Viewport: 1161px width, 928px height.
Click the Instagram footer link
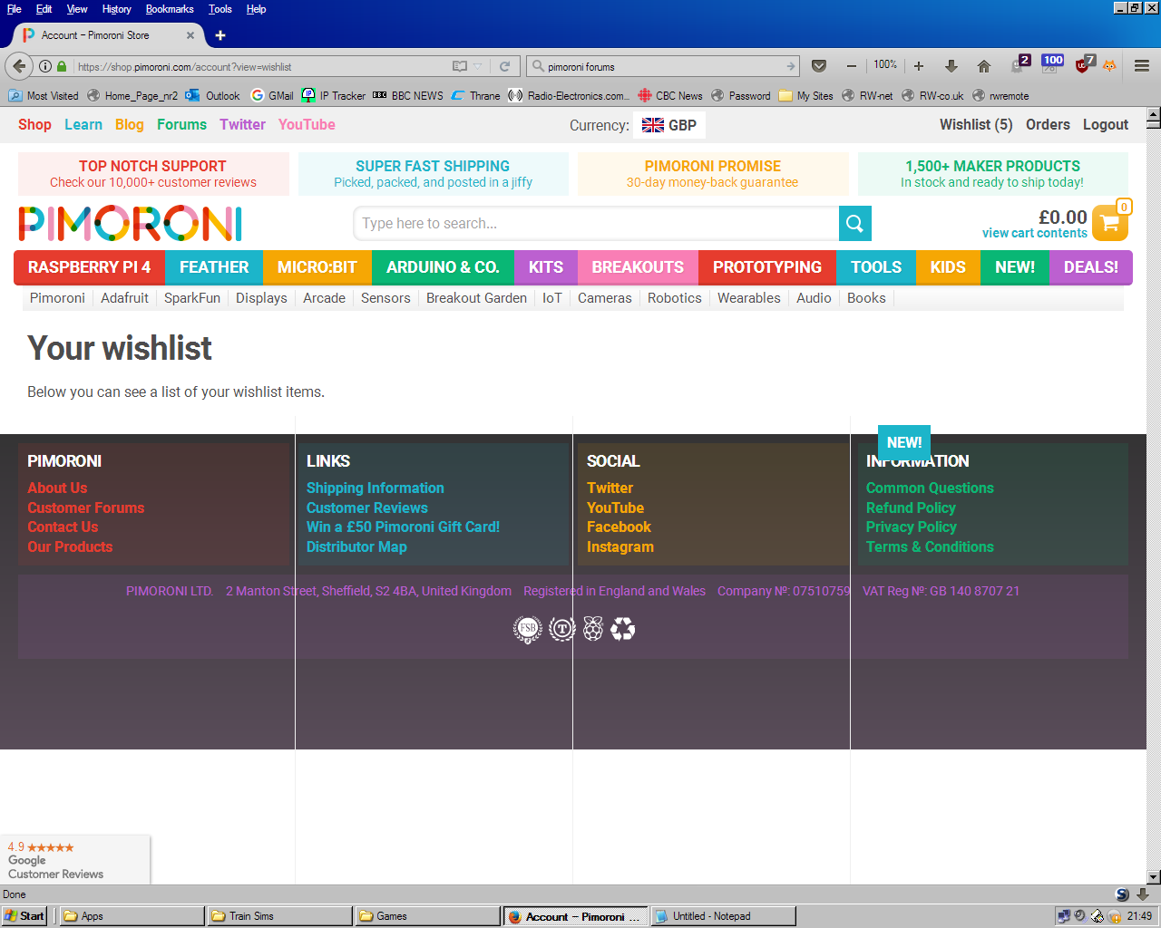(620, 546)
